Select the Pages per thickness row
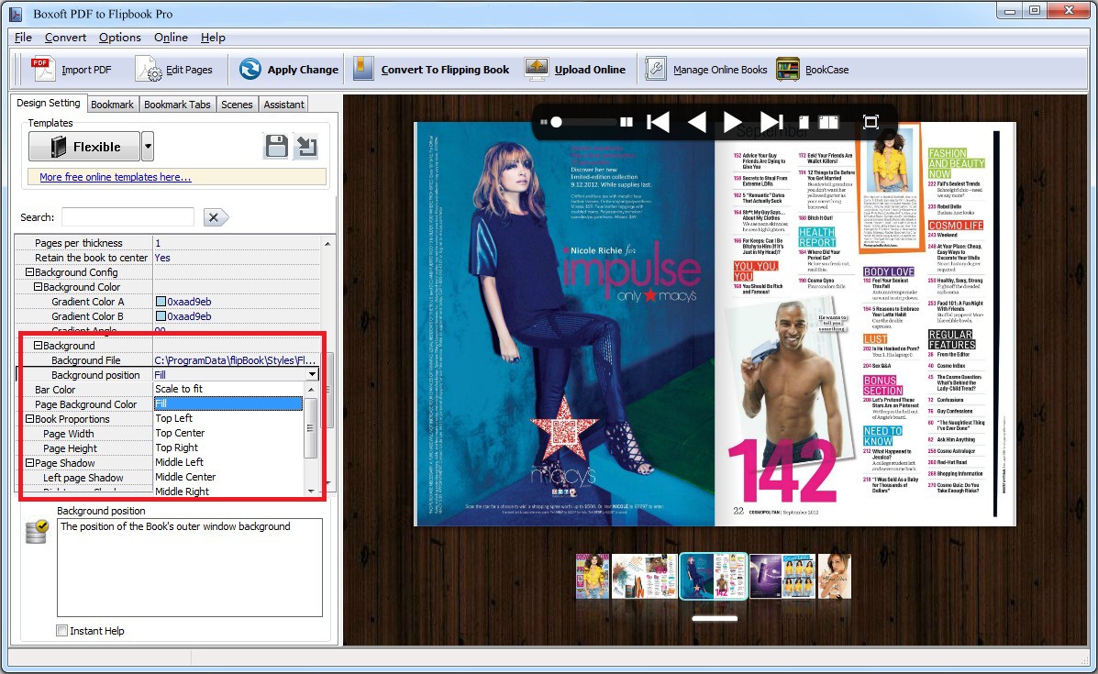The height and width of the screenshot is (674, 1098). pos(167,243)
